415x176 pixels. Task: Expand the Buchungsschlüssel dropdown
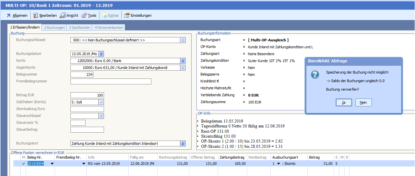click(183, 40)
